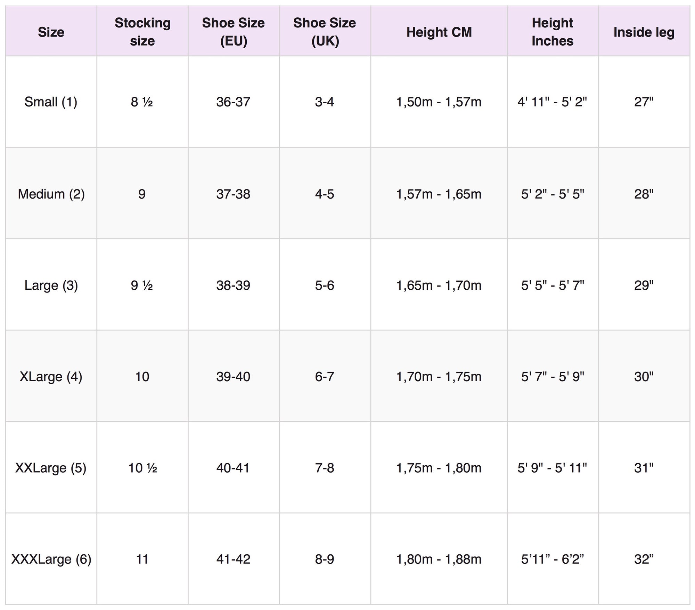
Task: Select the Shoe Size (EU) header
Action: pos(234,32)
